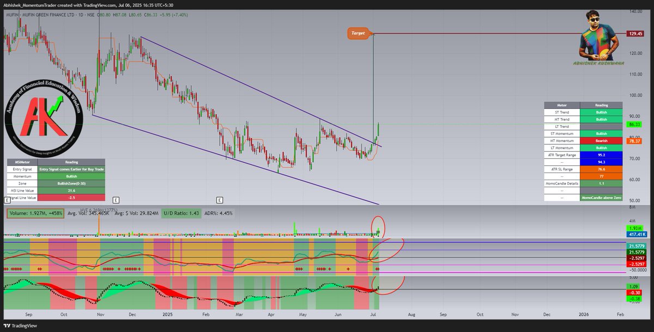
Task: Click the MSIMeter table header cell
Action: pos(22,162)
